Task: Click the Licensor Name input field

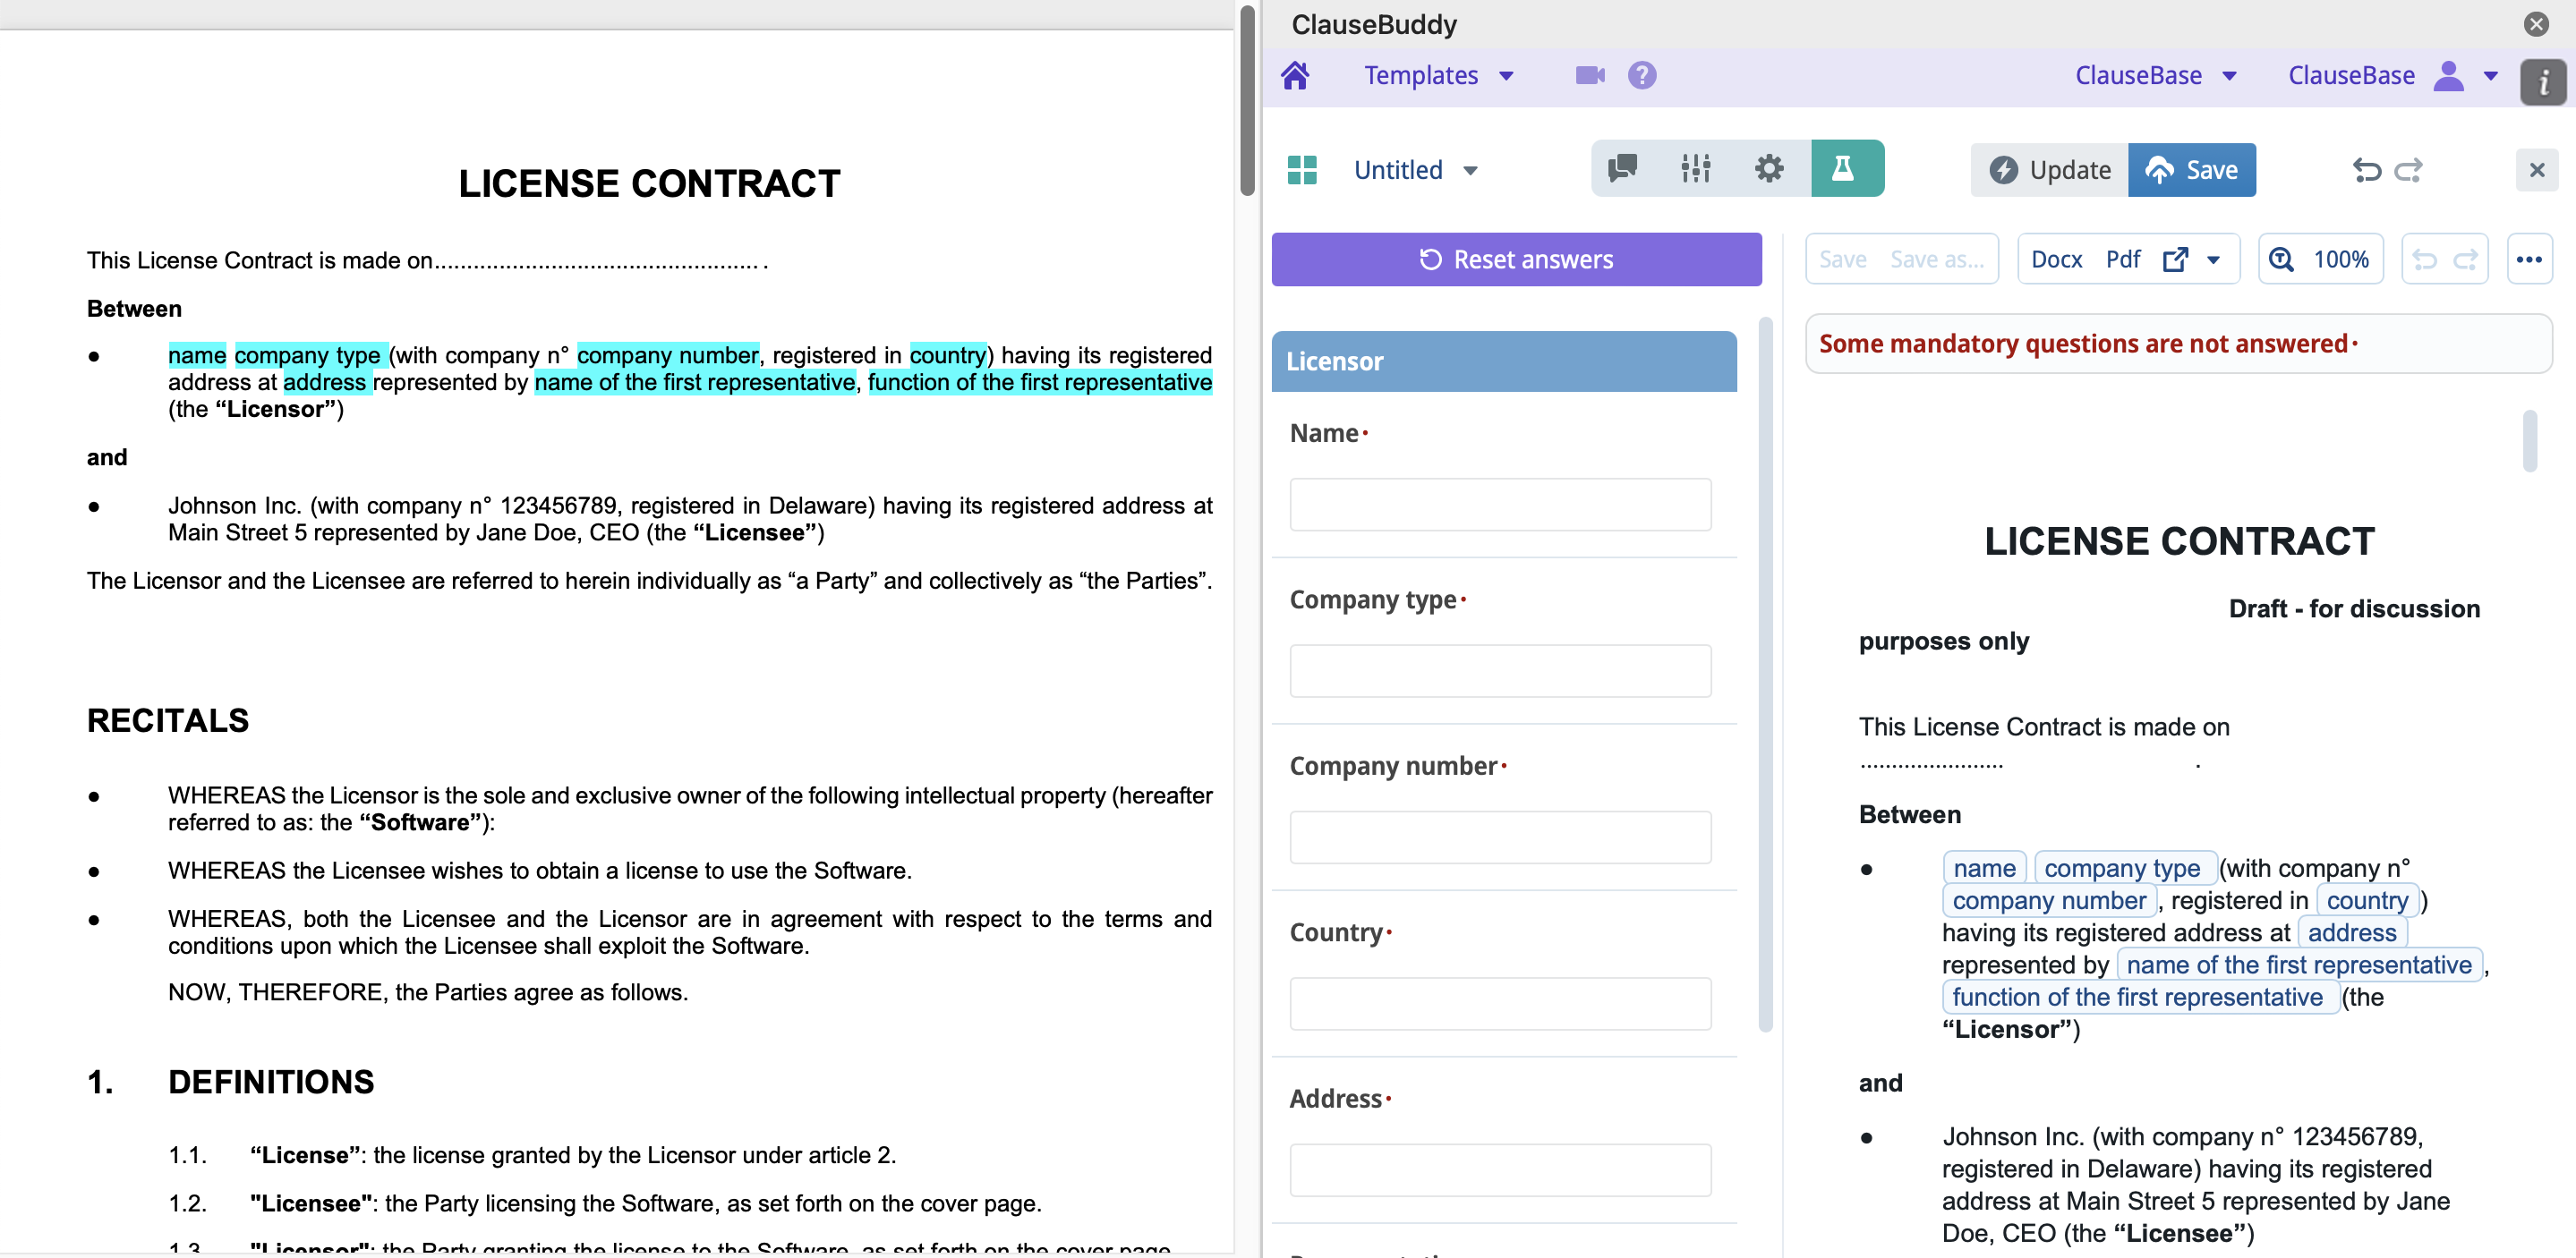Action: [x=1499, y=504]
